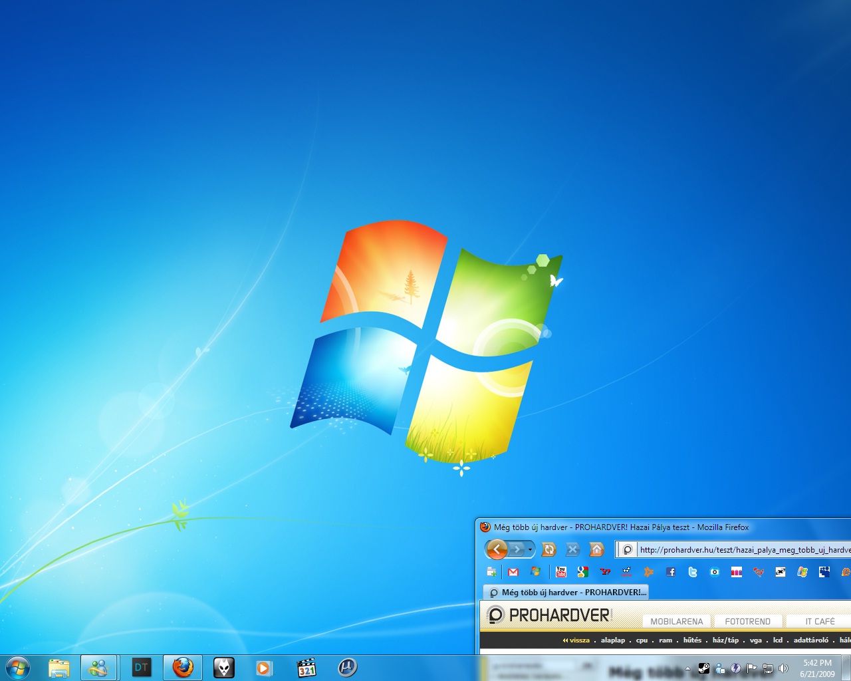
Task: Open the IT CAFÉ site tab
Action: [819, 621]
